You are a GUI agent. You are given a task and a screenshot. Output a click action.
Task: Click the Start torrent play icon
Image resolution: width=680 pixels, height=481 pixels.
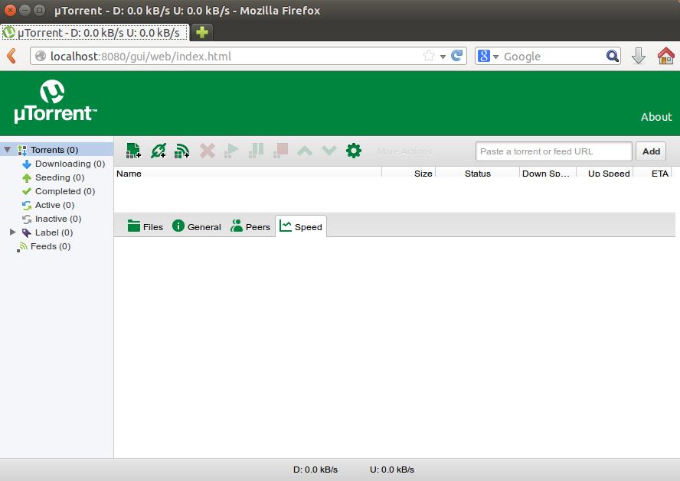coord(231,151)
